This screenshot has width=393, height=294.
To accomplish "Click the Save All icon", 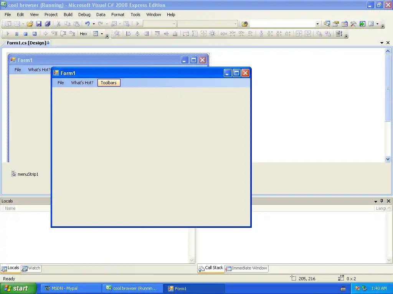I will 47,24.
